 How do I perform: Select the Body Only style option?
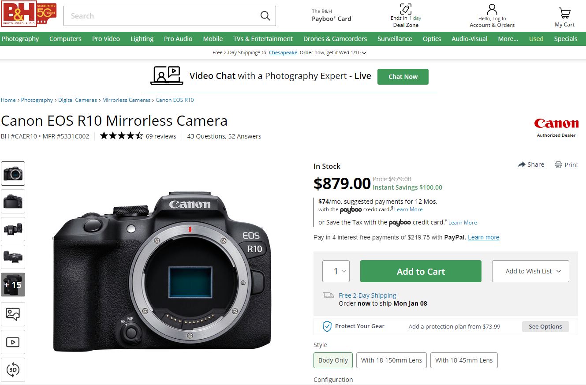click(x=333, y=360)
